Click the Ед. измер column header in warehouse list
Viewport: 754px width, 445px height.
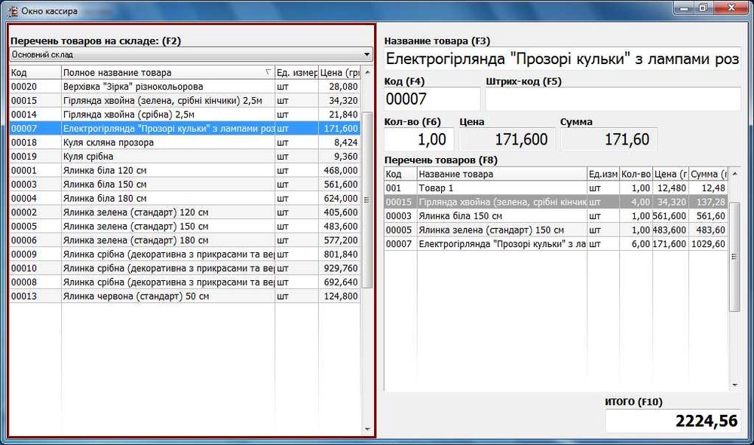click(x=296, y=73)
